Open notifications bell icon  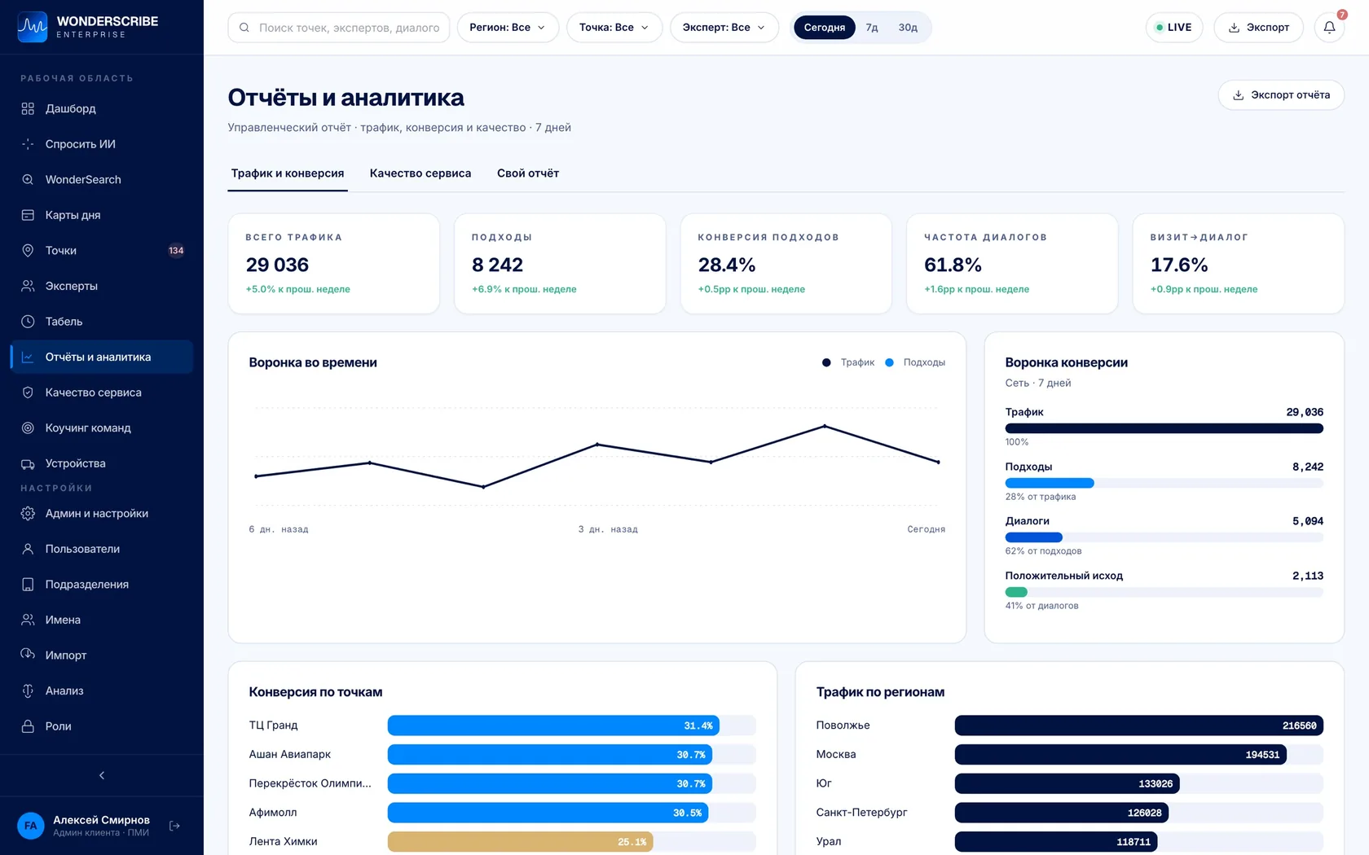(x=1329, y=27)
